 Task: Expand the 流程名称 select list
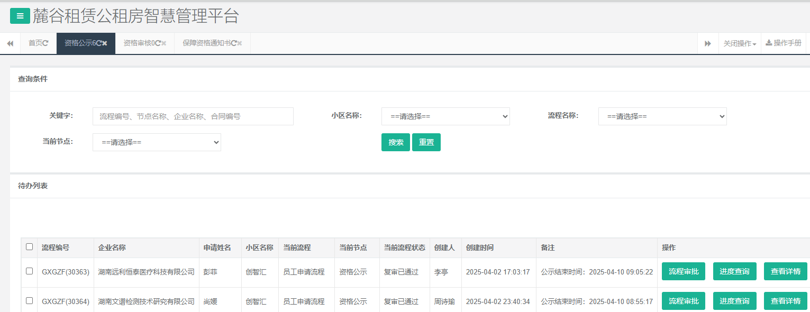point(662,116)
